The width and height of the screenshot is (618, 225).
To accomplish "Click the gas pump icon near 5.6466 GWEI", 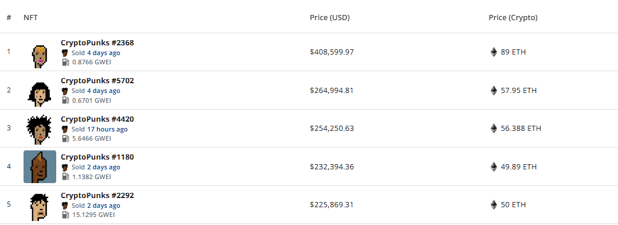I will pyautogui.click(x=65, y=139).
